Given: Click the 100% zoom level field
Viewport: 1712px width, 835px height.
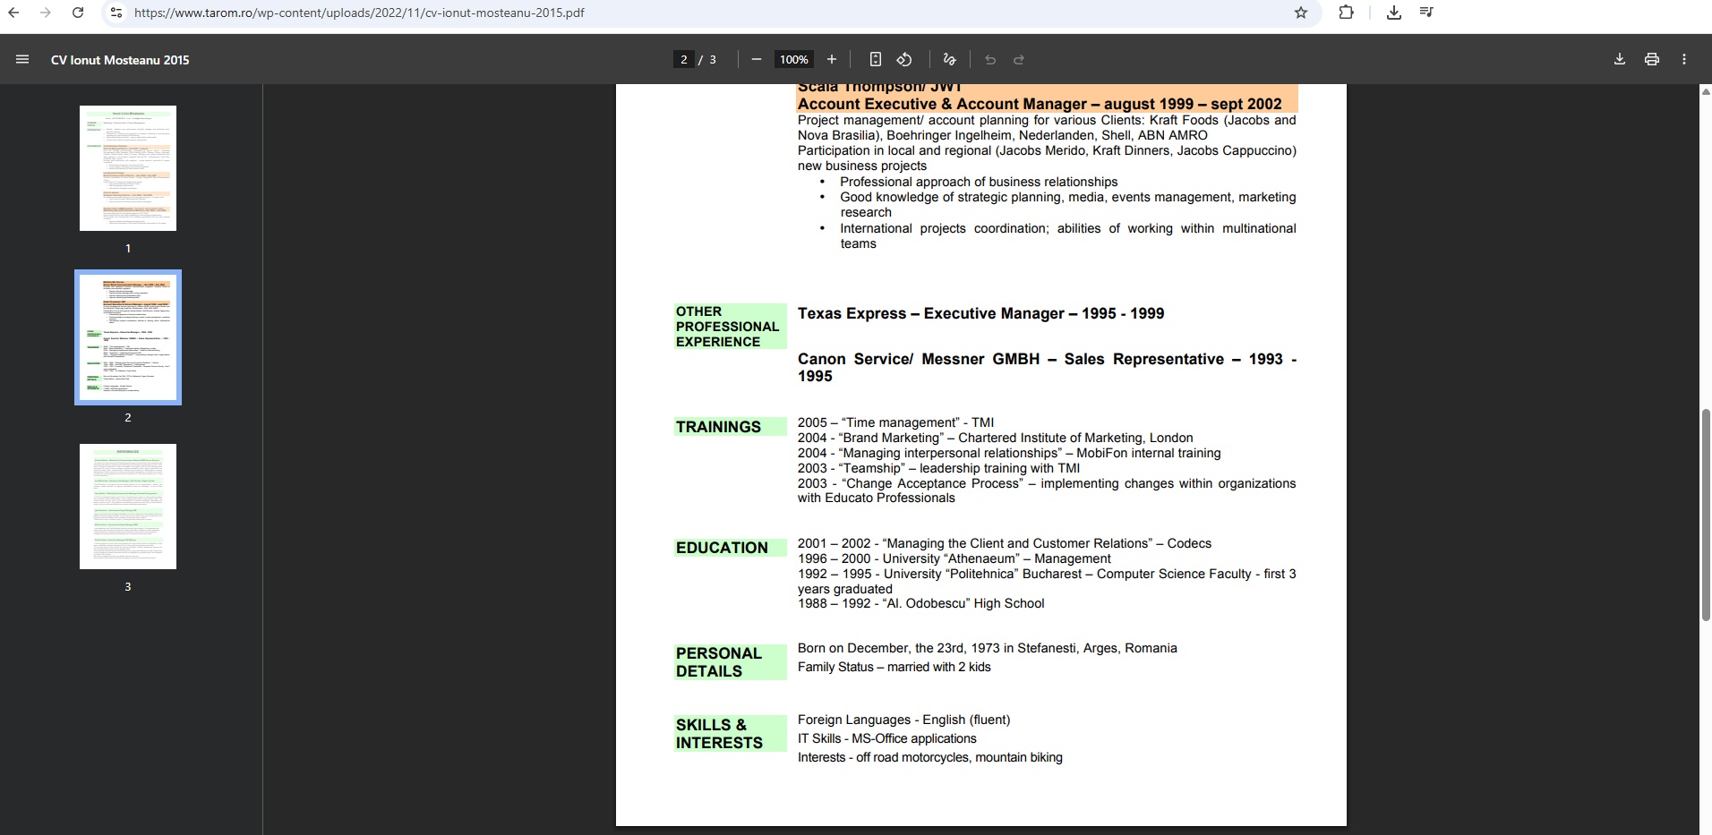Looking at the screenshot, I should tap(793, 59).
